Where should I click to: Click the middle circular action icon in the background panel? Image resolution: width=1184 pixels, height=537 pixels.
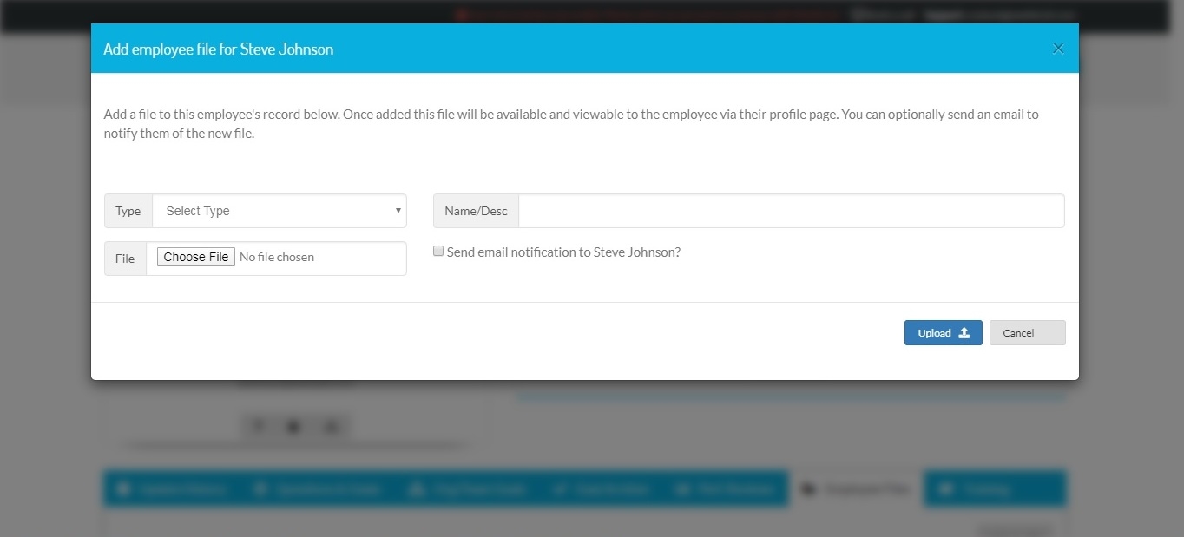[293, 426]
